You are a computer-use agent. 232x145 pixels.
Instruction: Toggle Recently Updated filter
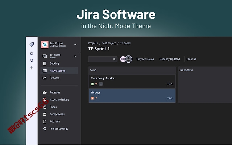170,59
